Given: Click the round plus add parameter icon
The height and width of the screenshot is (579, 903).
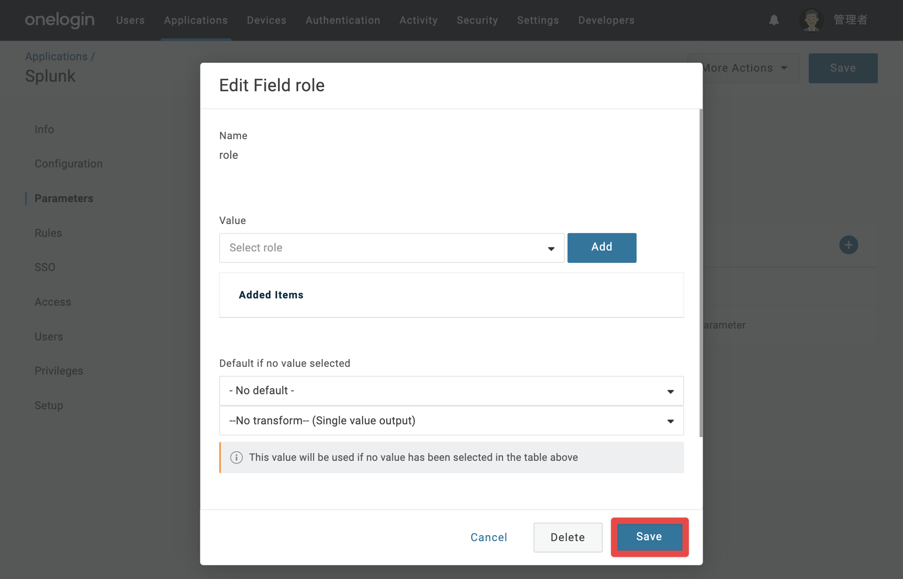Looking at the screenshot, I should click(x=848, y=245).
